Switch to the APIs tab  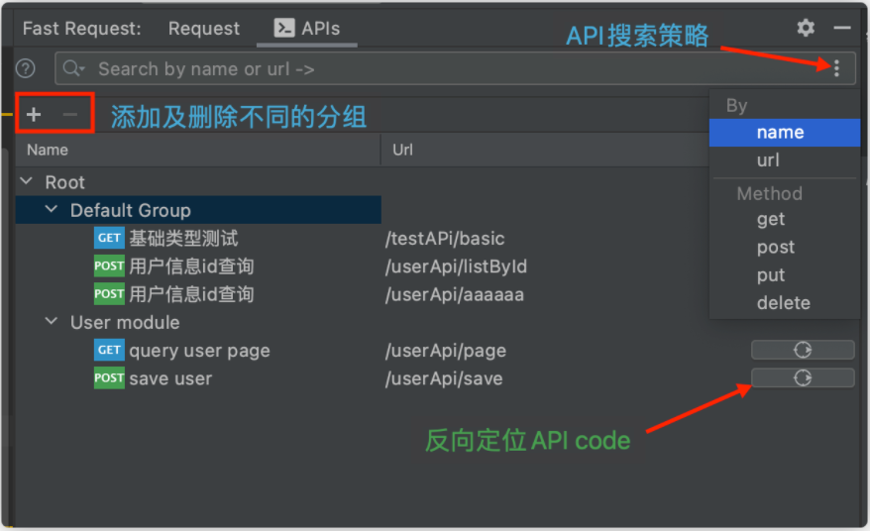point(307,28)
